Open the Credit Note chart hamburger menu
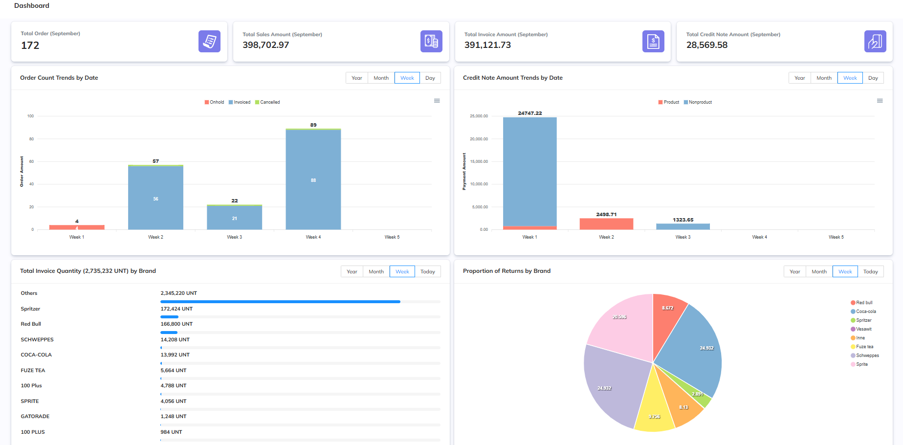903x445 pixels. (x=880, y=101)
